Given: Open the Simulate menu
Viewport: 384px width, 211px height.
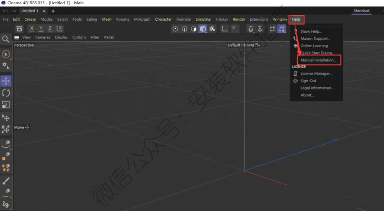Looking at the screenshot, I should tap(203, 19).
